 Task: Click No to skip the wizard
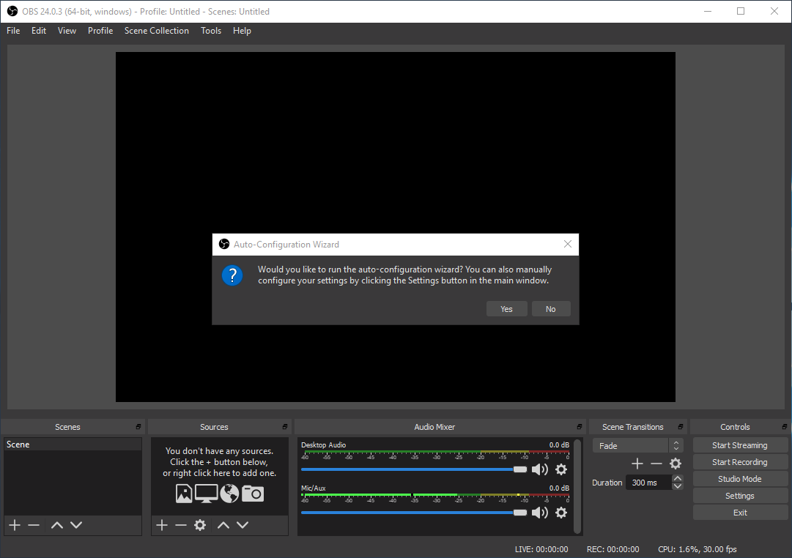(x=551, y=309)
